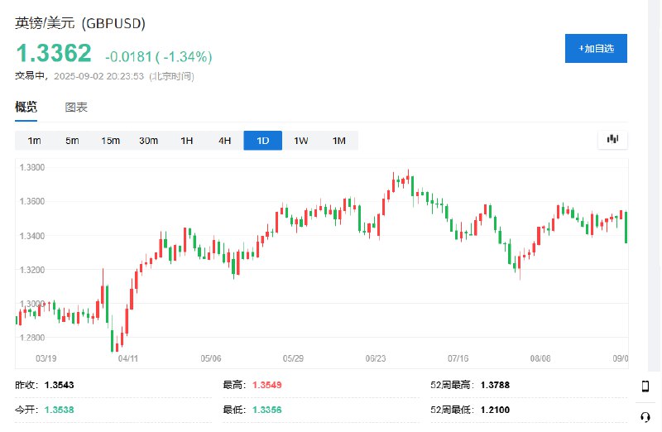Click the change value -0.0181 ( -1.34%)

(159, 56)
